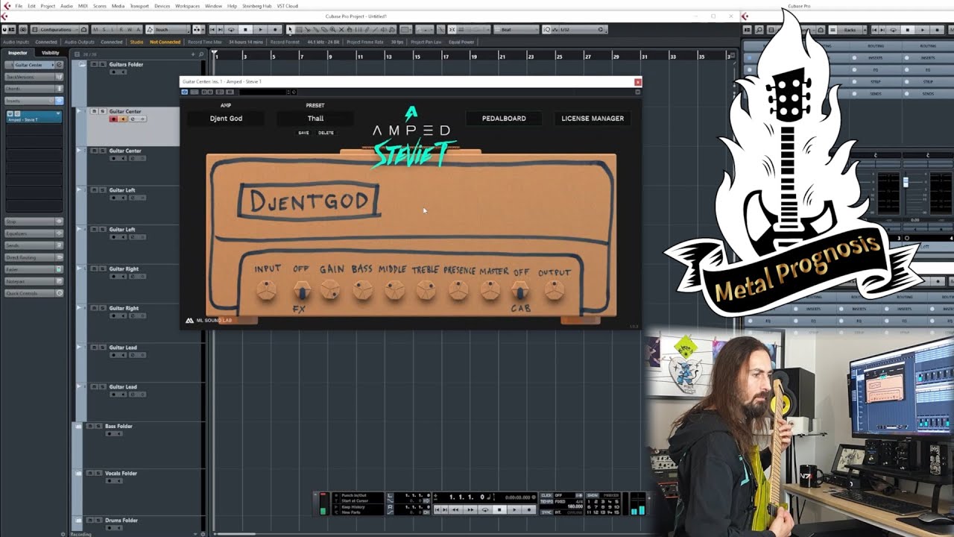This screenshot has height=537, width=954.
Task: Mute the Guitars Folder track
Action: pyautogui.click(x=95, y=65)
